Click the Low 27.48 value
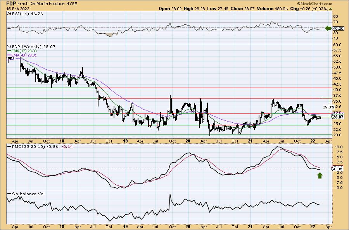349x230 pixels. click(x=218, y=9)
